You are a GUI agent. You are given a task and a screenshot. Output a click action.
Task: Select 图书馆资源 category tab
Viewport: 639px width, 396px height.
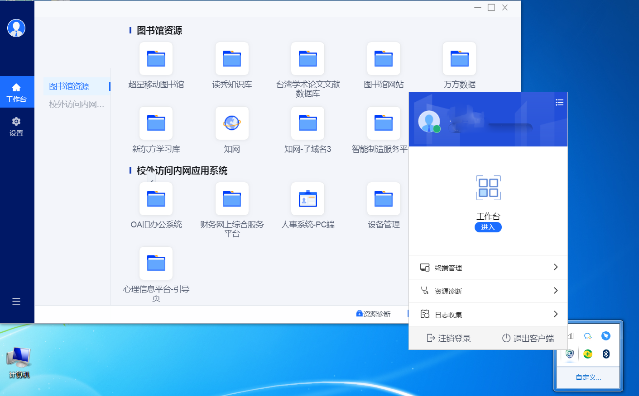tap(77, 86)
